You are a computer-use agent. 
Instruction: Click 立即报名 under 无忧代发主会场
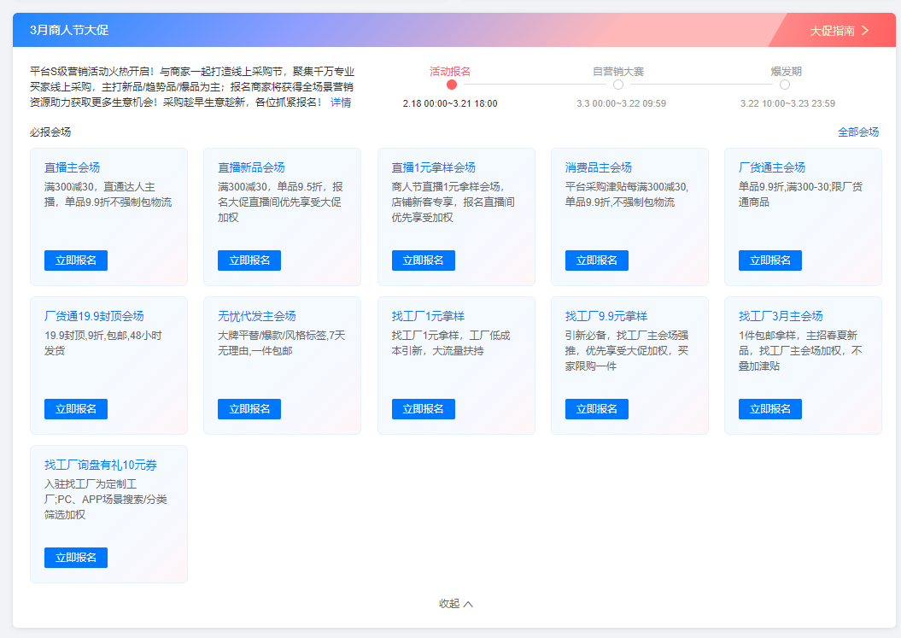tap(249, 409)
